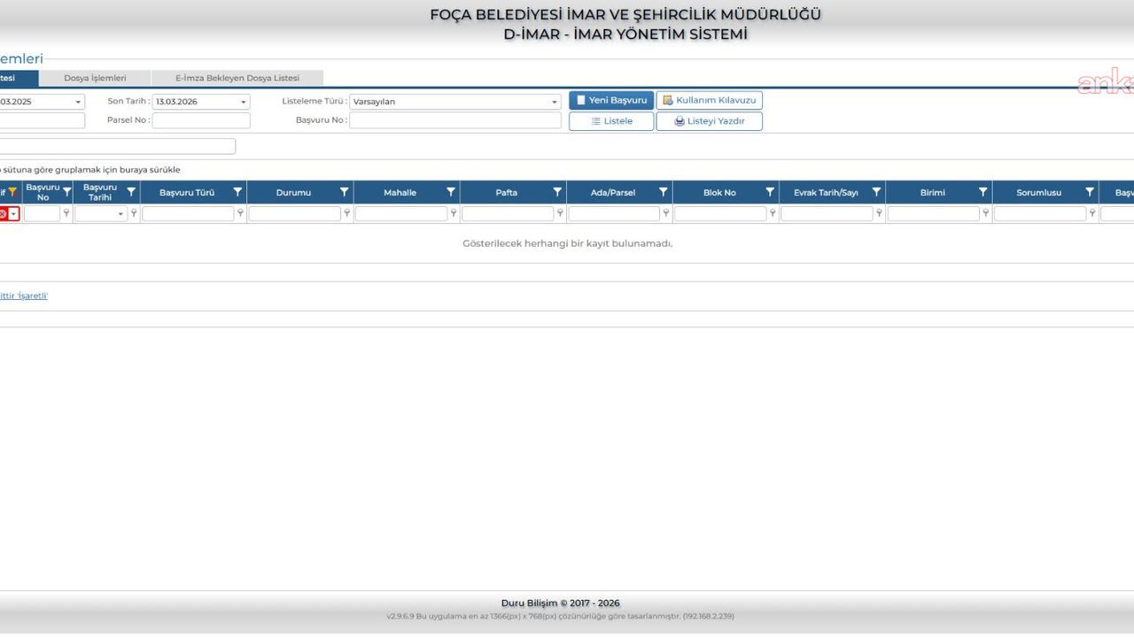Click the Ada/Parsel column filter icon

click(x=664, y=192)
